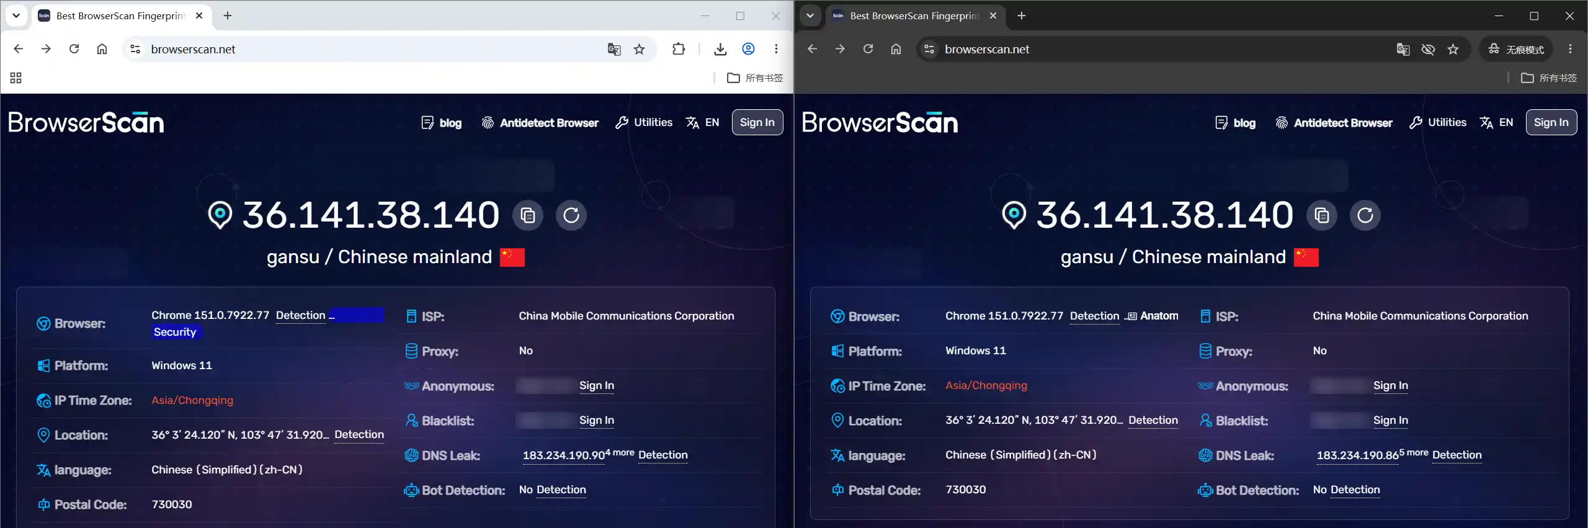Click incognito mode 无痕模式 indicator
Viewport: 1588px width, 528px height.
click(1516, 49)
